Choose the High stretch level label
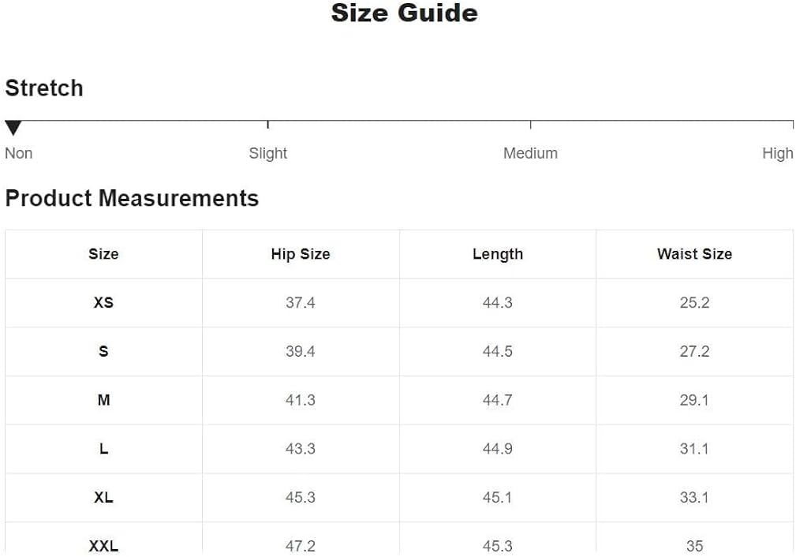 [x=777, y=153]
